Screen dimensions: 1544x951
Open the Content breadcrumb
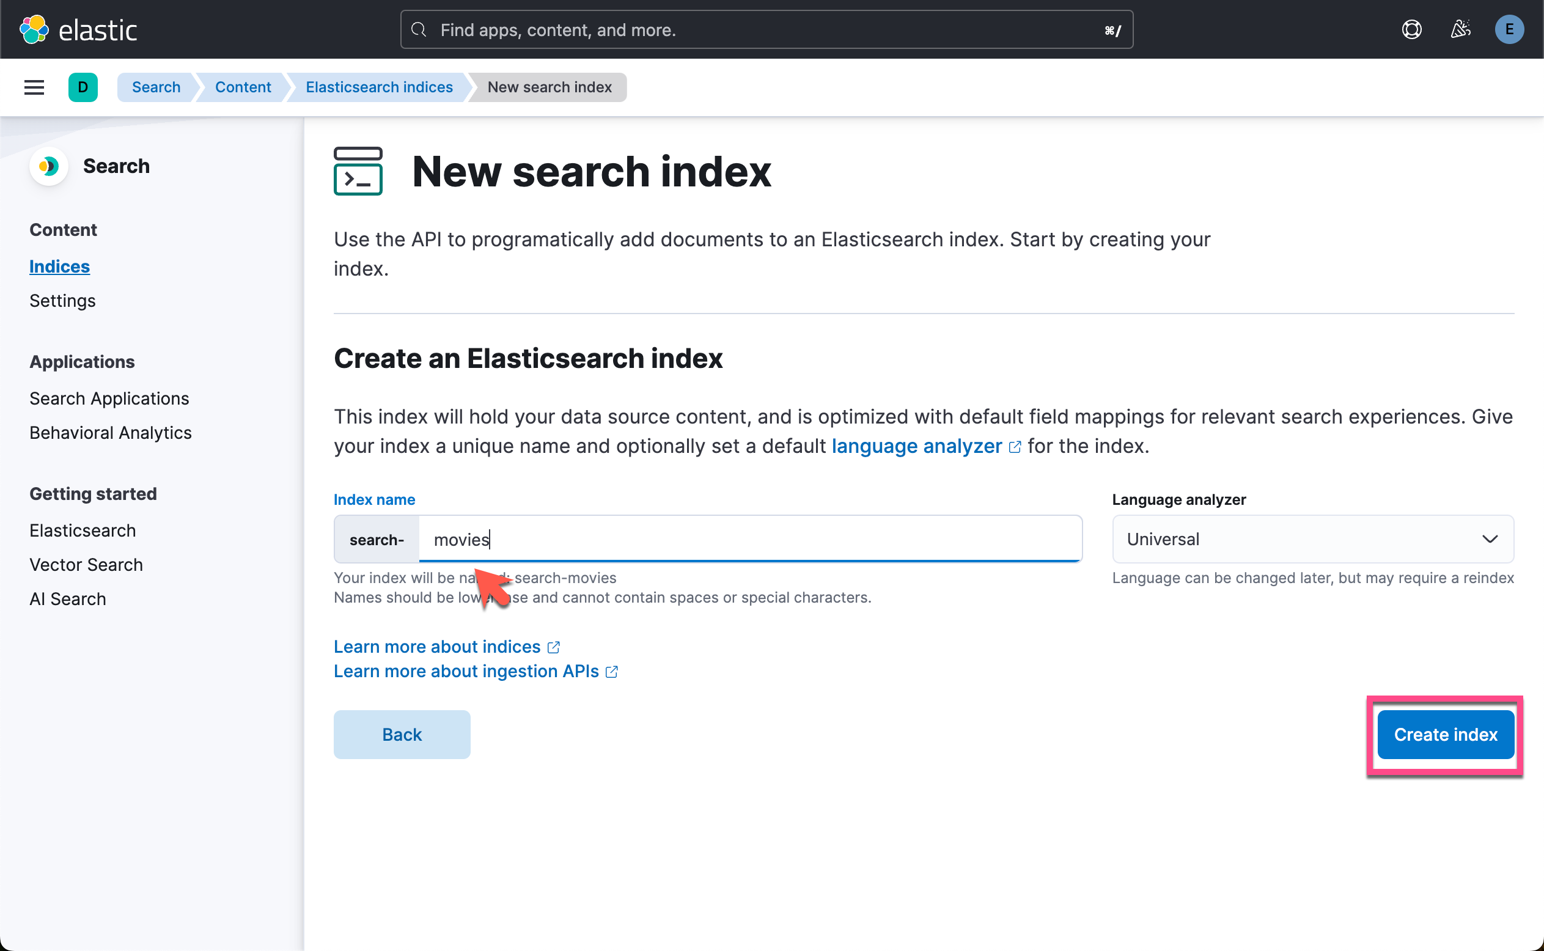243,87
